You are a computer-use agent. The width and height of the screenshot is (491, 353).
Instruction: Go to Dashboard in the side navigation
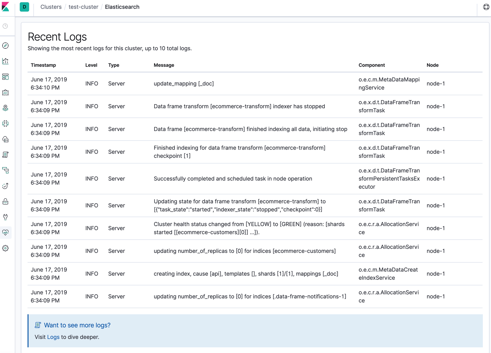pyautogui.click(x=6, y=77)
